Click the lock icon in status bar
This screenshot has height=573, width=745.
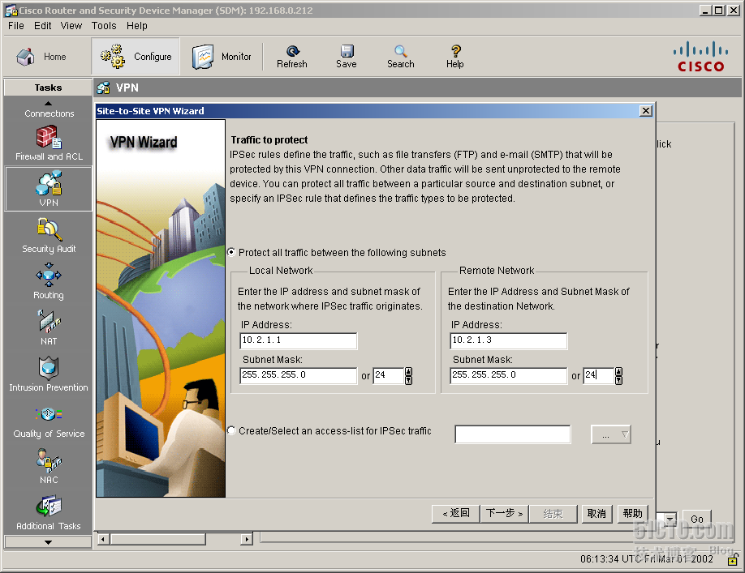[733, 560]
